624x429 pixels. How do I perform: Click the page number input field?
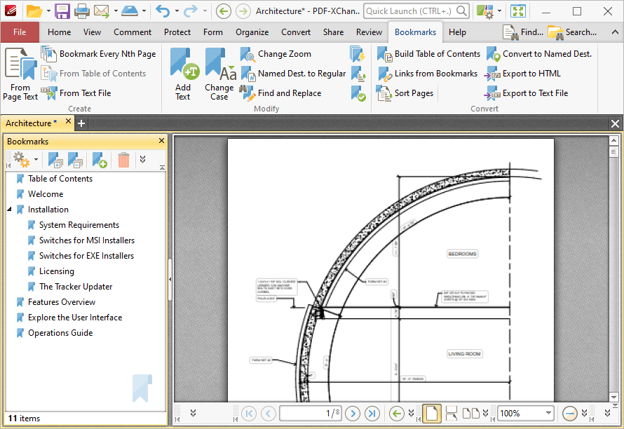point(311,413)
